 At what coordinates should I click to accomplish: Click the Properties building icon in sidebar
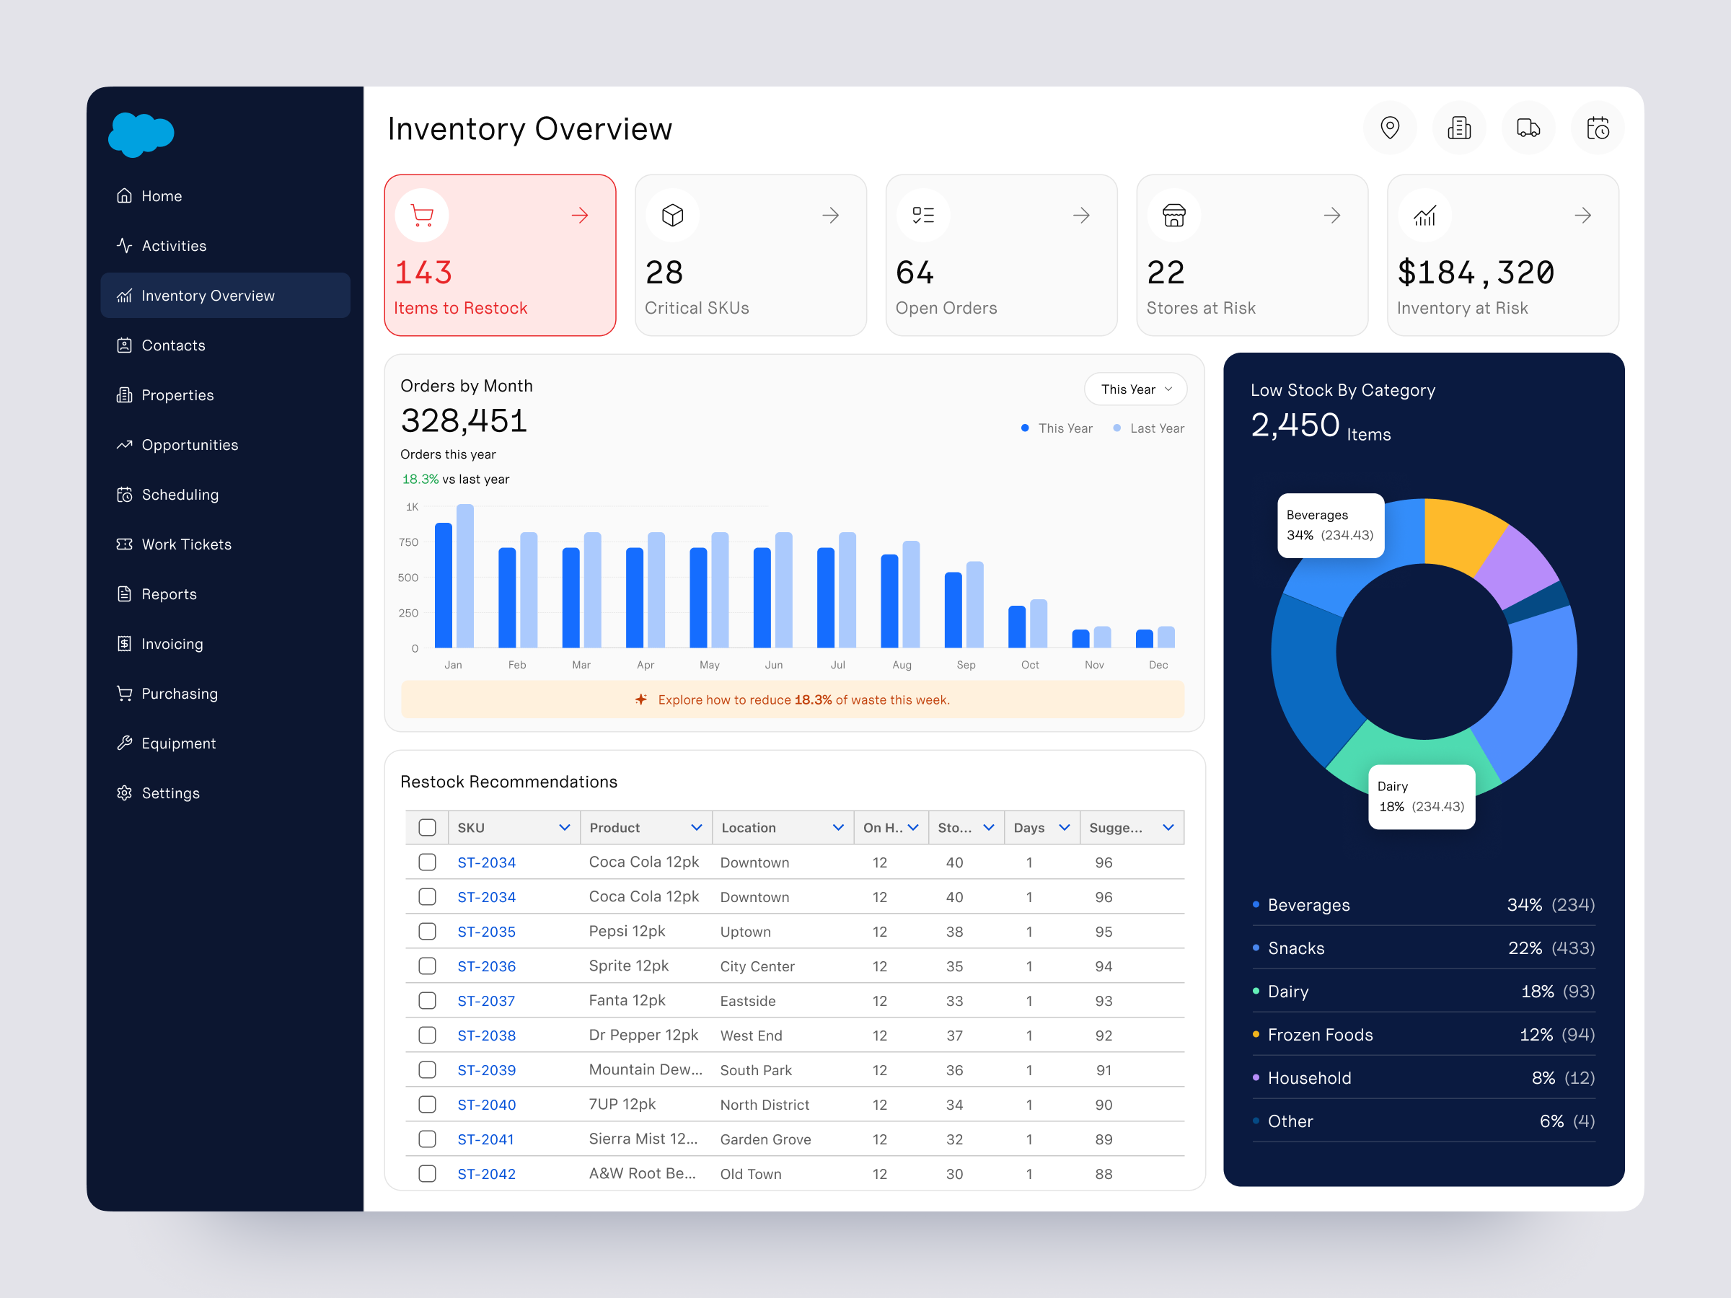(125, 395)
